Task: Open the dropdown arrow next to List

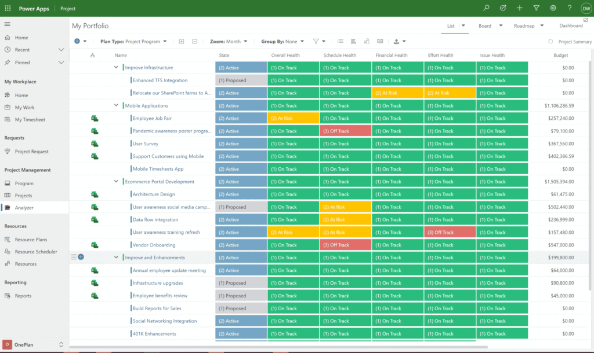Action: (x=463, y=25)
